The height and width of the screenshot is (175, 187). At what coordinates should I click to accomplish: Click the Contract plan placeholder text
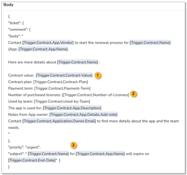[60, 82]
